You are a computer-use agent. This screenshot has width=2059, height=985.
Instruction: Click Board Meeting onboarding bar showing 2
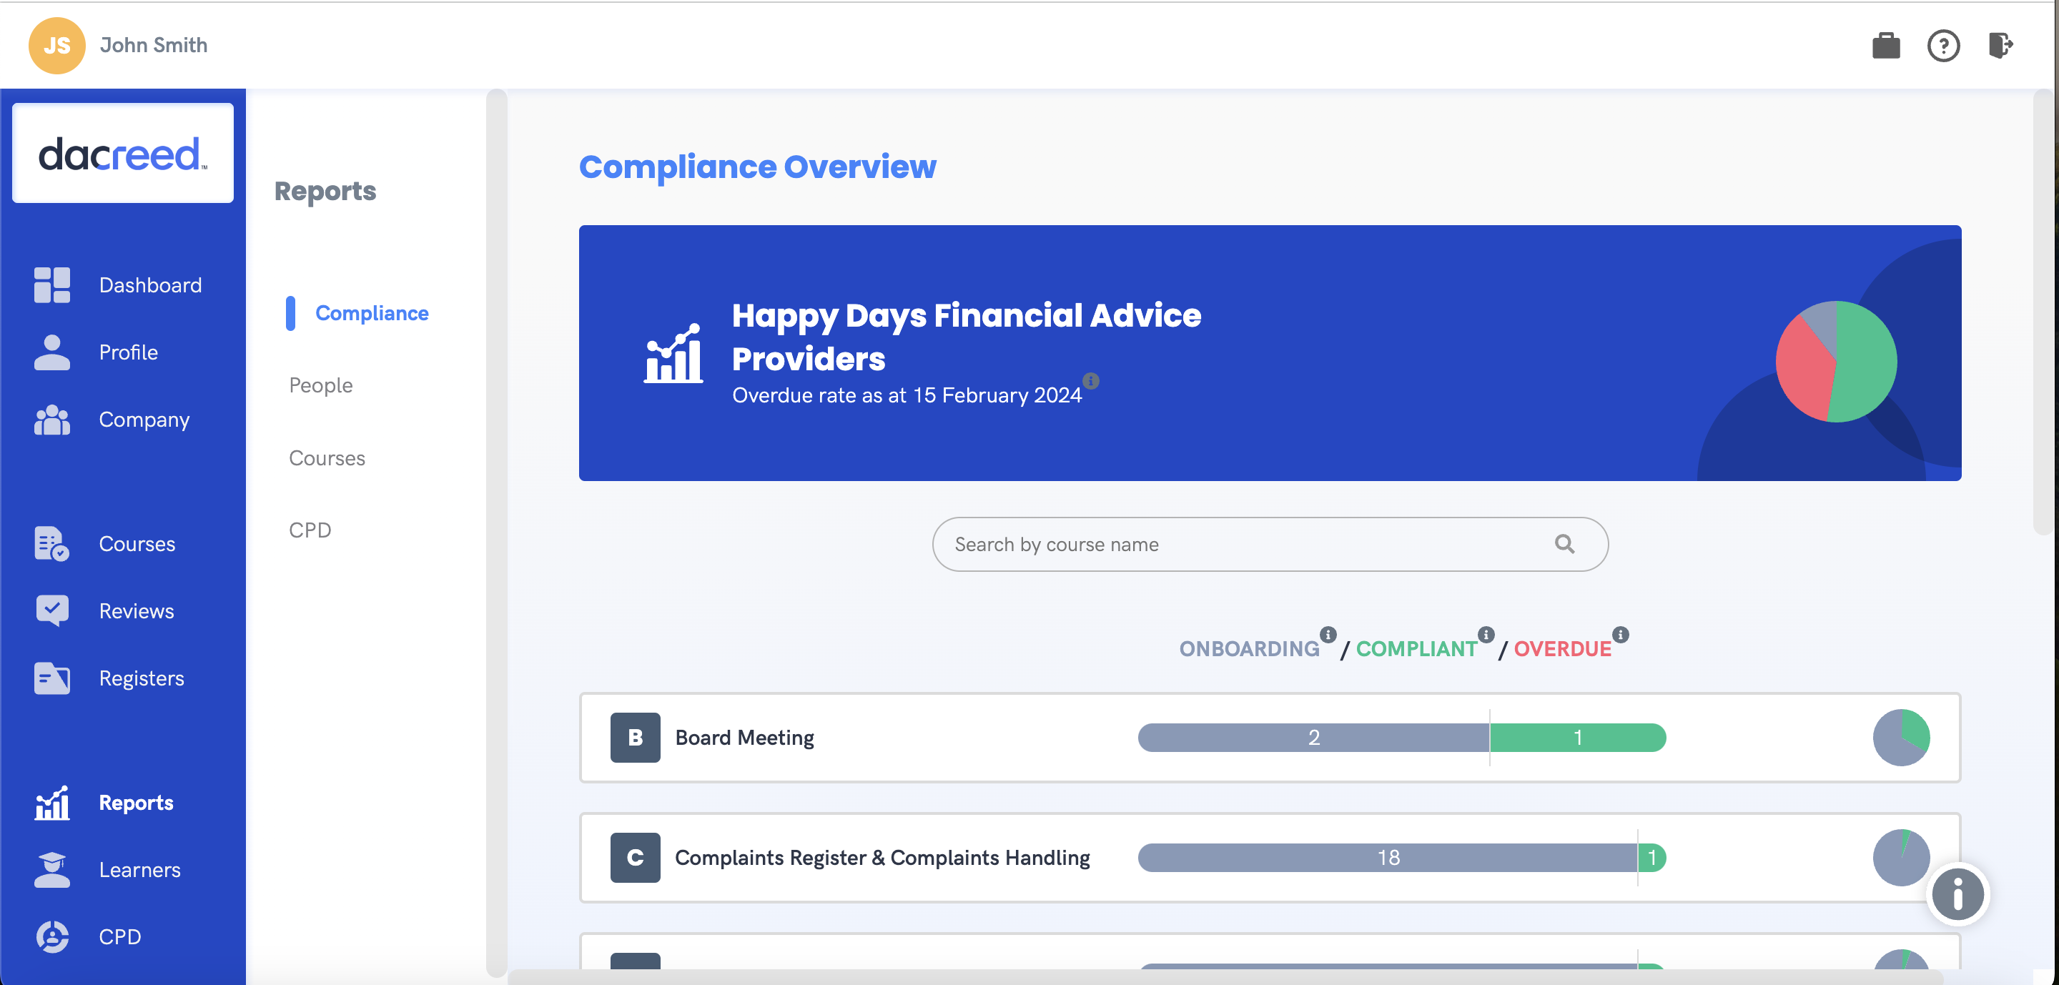coord(1313,738)
